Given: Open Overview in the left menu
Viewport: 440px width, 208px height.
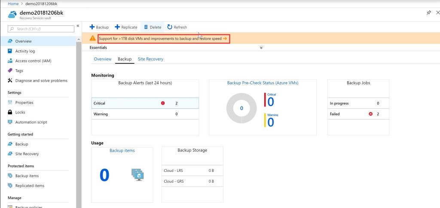Looking at the screenshot, I should pyautogui.click(x=38, y=41).
